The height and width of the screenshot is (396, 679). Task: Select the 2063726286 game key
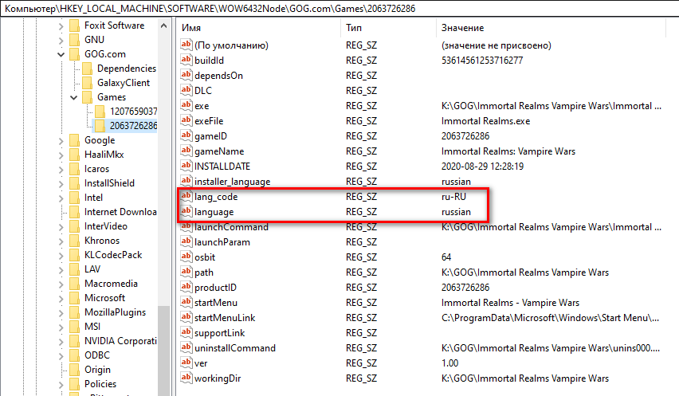coord(133,126)
